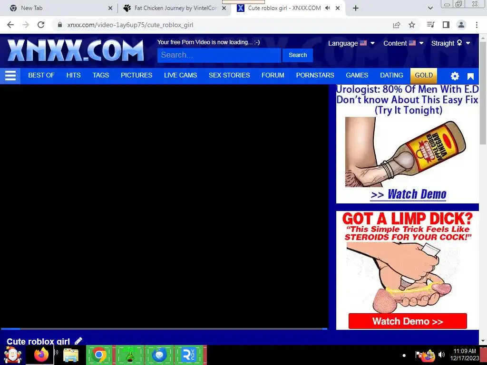Click the black video player area
The width and height of the screenshot is (487, 365).
[x=164, y=206]
